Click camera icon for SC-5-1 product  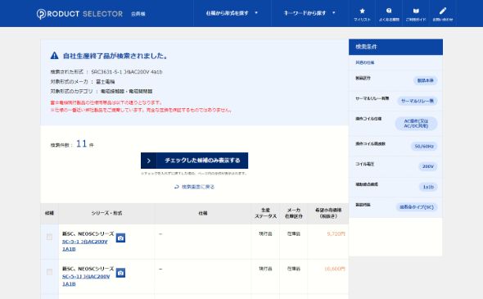pos(120,238)
